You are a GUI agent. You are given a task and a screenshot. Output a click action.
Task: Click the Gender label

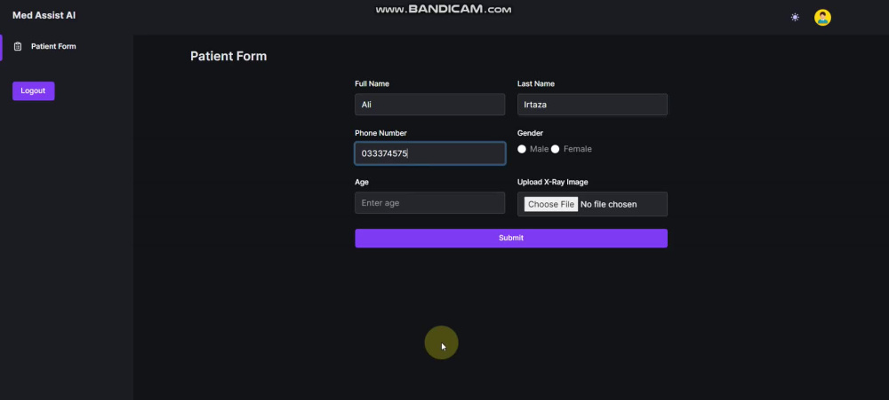(530, 133)
